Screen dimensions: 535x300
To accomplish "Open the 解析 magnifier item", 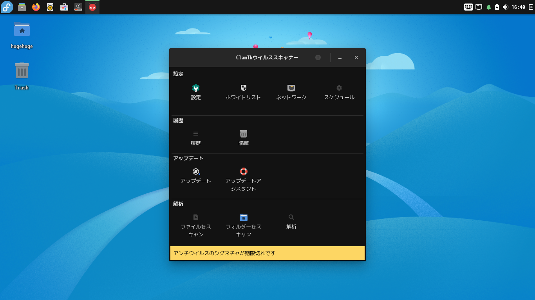I will pos(291,221).
